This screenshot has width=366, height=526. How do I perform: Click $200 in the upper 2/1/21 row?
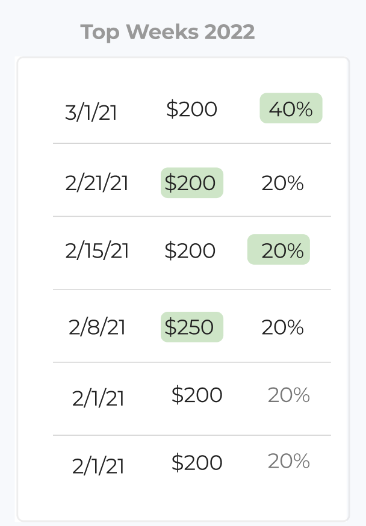[x=197, y=395]
